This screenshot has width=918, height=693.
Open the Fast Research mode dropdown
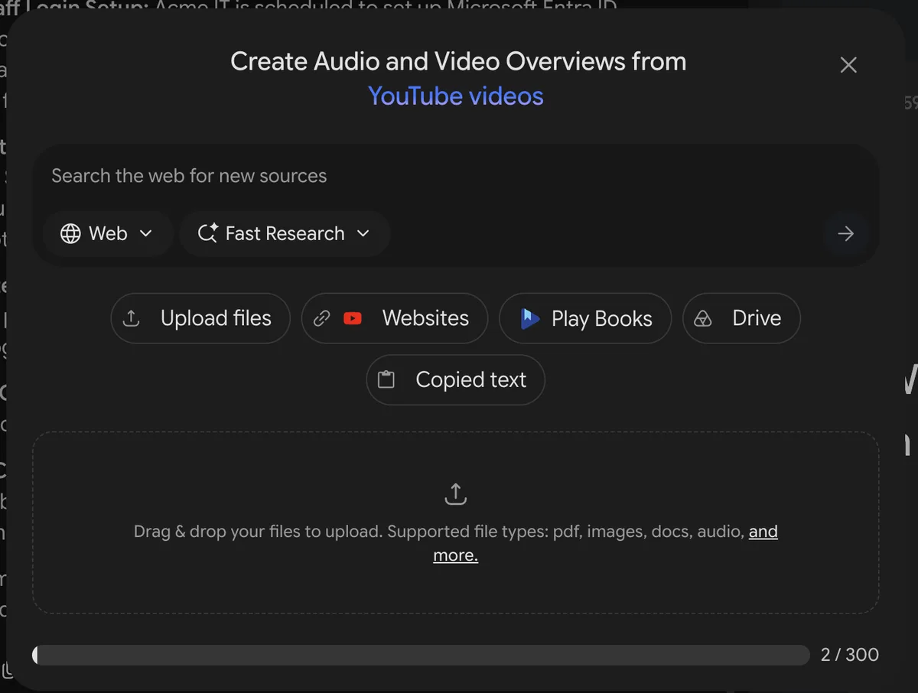coord(285,233)
